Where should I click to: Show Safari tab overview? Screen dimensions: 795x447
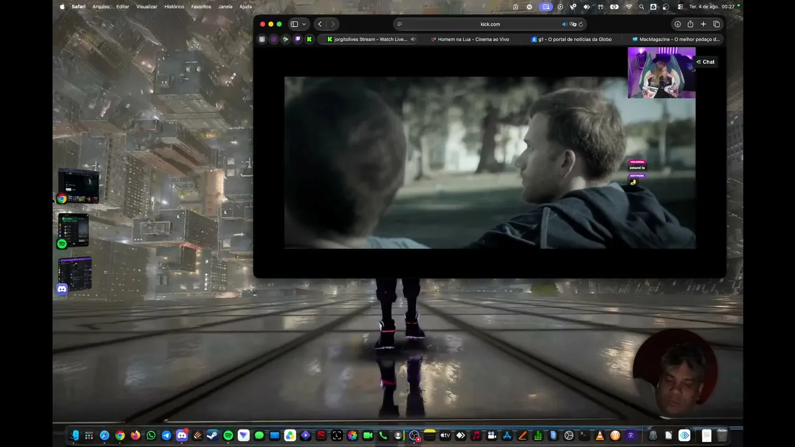716,24
